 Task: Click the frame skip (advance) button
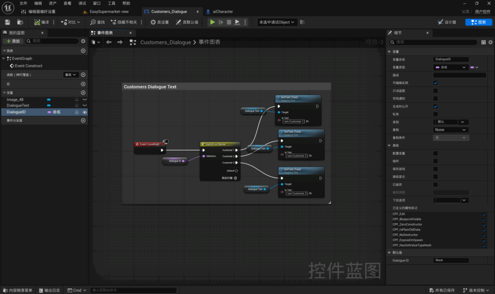coord(221,22)
